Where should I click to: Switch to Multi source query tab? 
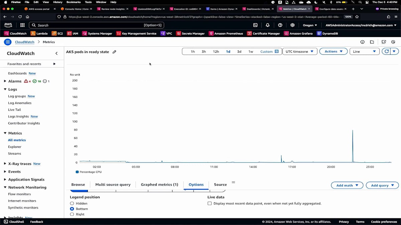tap(113, 184)
